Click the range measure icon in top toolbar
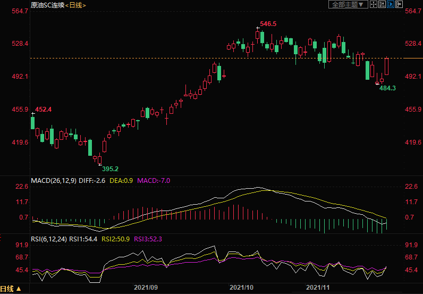423x294 pixels. 382,5
